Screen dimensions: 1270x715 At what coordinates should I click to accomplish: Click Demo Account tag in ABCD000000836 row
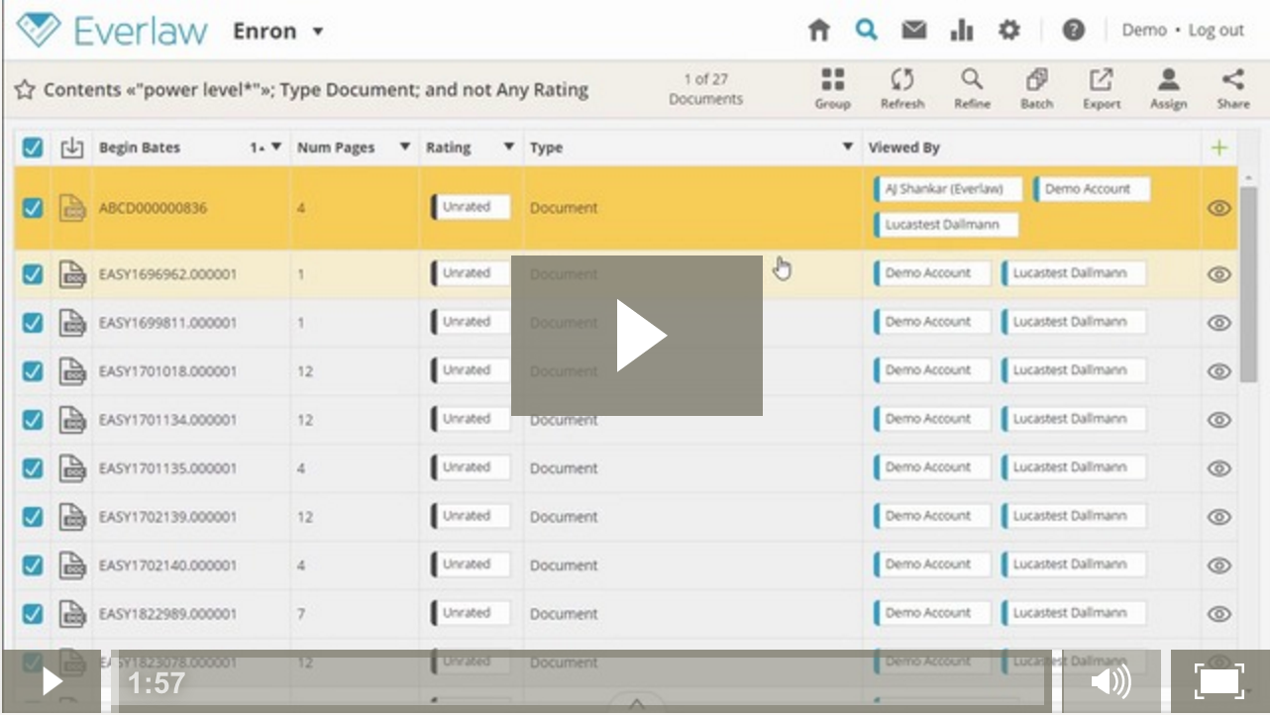click(1092, 189)
